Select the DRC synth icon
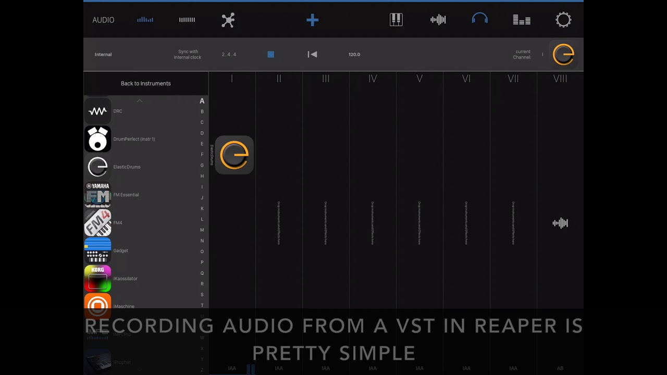 coord(97,111)
